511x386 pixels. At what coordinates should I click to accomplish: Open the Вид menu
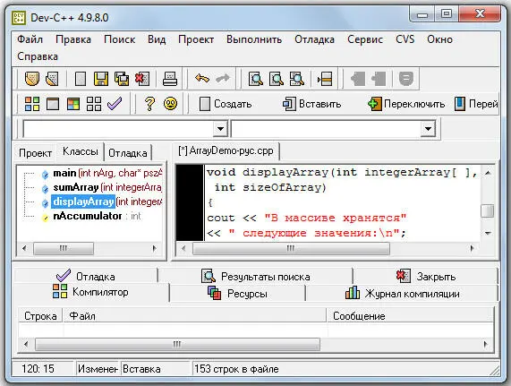157,39
